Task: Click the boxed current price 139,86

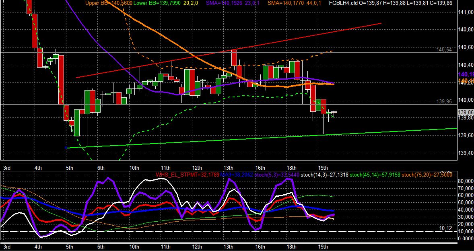Action: coord(466,112)
